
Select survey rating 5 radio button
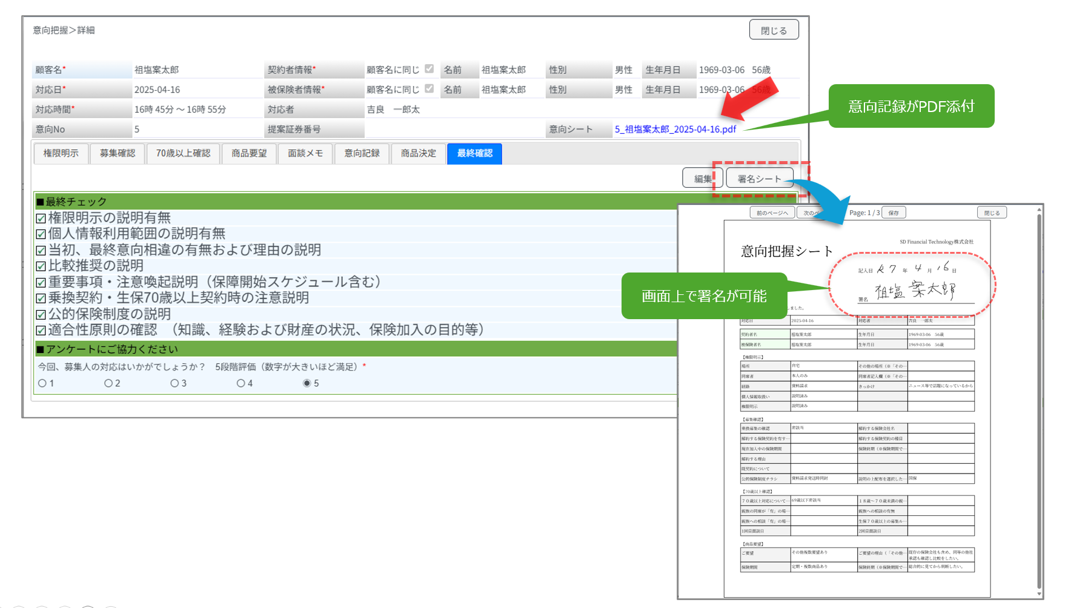(307, 383)
